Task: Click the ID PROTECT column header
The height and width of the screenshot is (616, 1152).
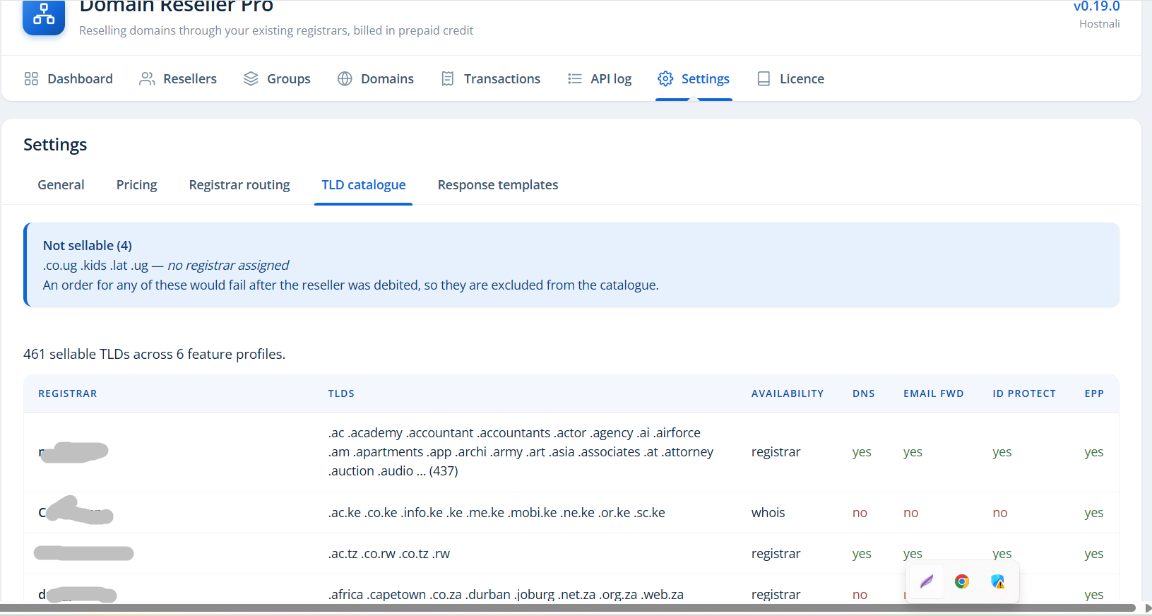Action: coord(1024,393)
